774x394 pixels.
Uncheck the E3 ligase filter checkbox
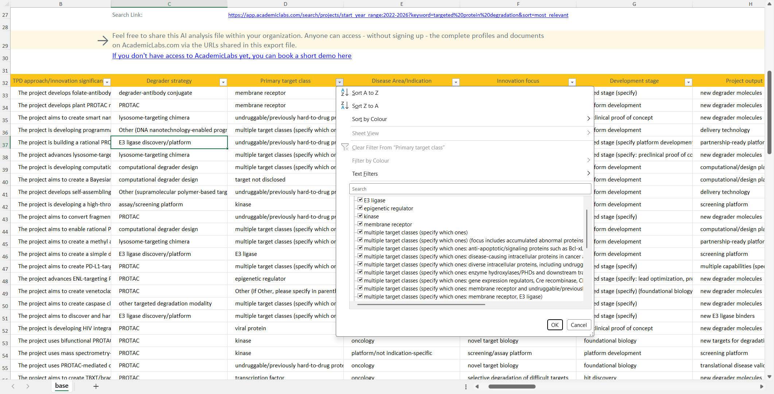click(x=360, y=200)
